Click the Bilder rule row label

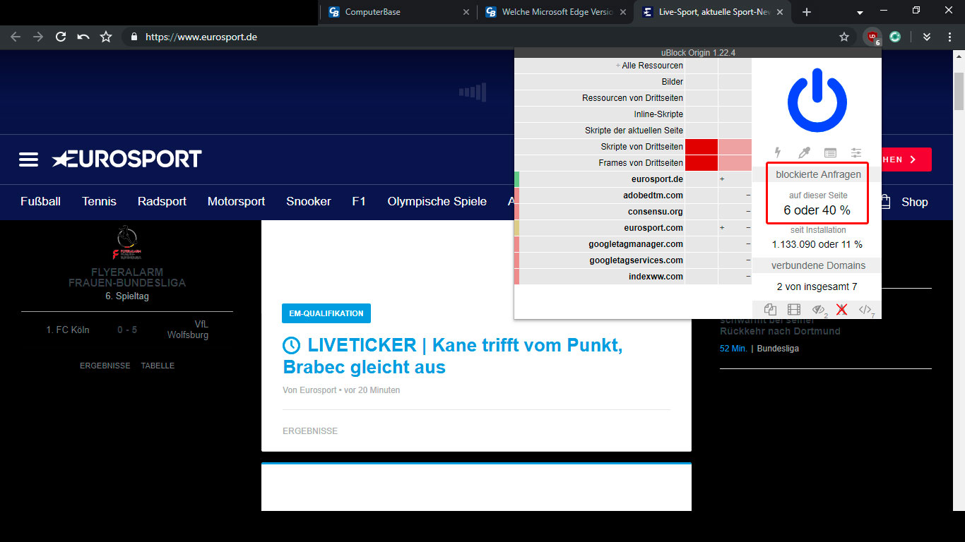pos(673,82)
